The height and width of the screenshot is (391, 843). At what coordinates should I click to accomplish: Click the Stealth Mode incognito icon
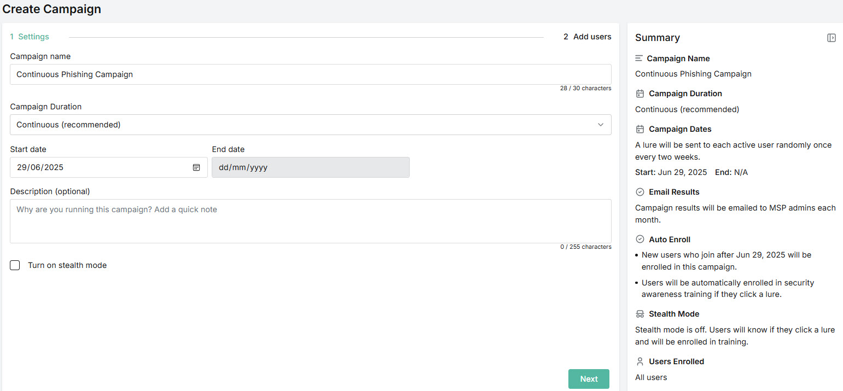(x=639, y=314)
